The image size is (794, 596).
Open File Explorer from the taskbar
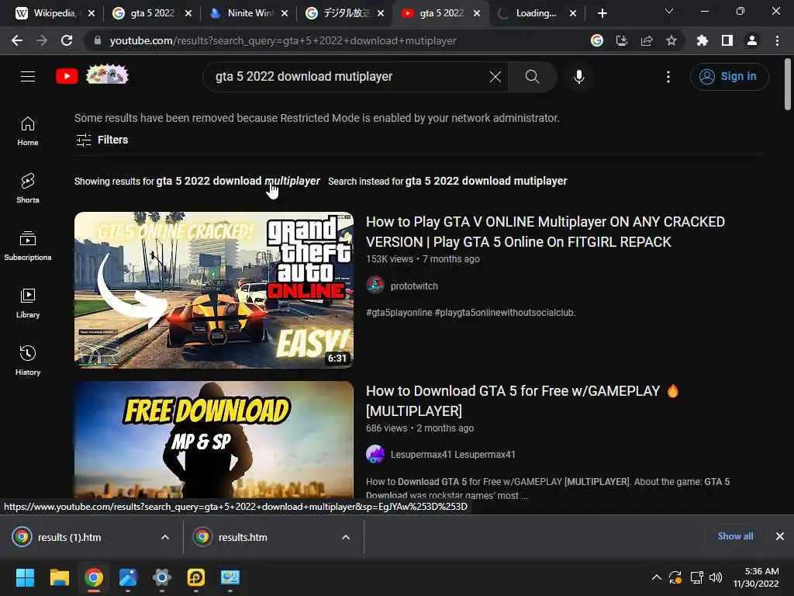59,577
